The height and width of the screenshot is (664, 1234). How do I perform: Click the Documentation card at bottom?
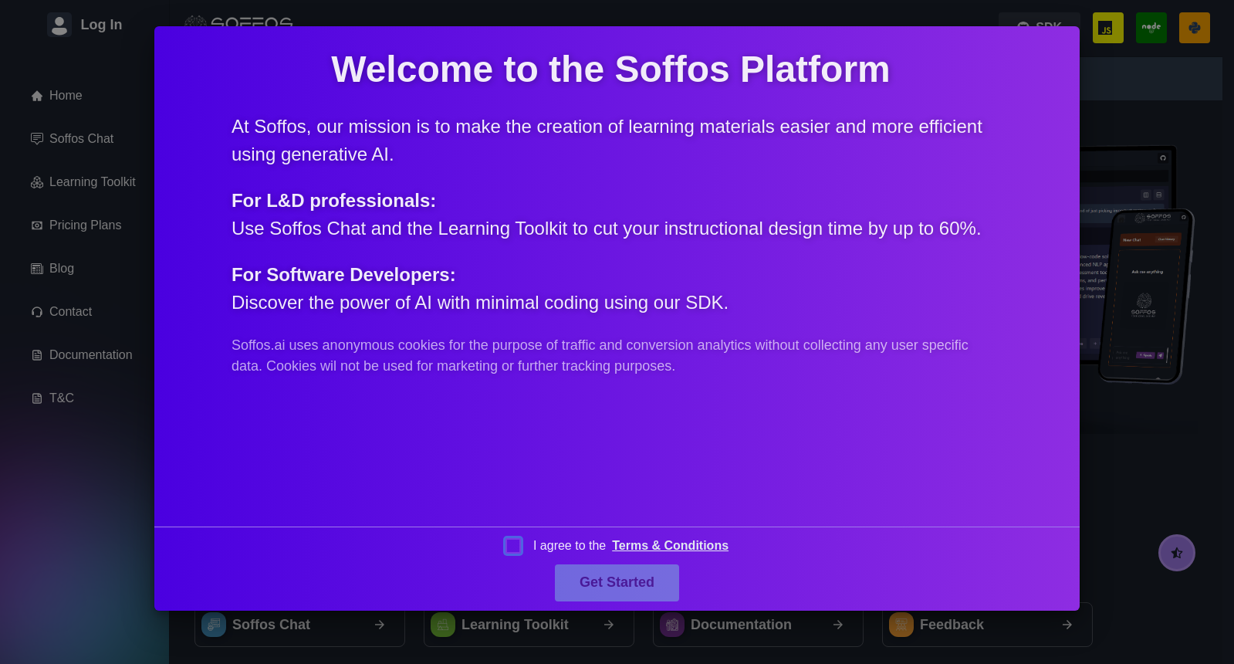tap(758, 625)
